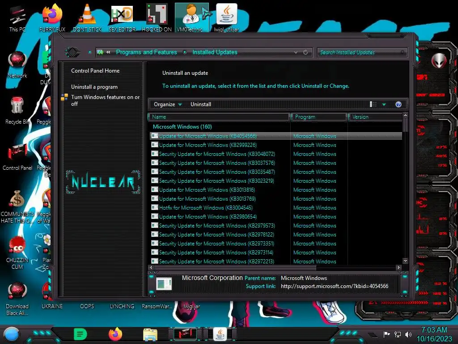
Task: Click Programs and Features breadcrumb
Action: 146,52
